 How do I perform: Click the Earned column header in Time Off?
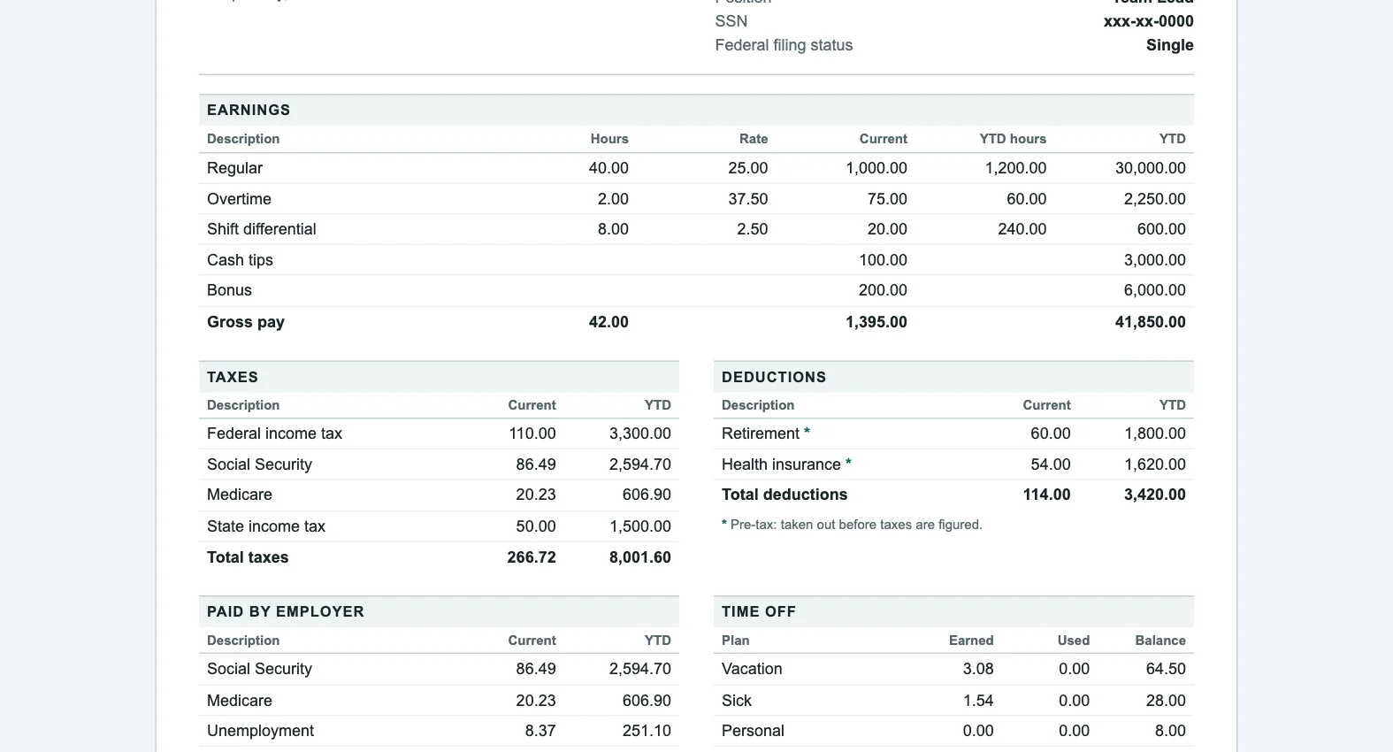pyautogui.click(x=971, y=641)
